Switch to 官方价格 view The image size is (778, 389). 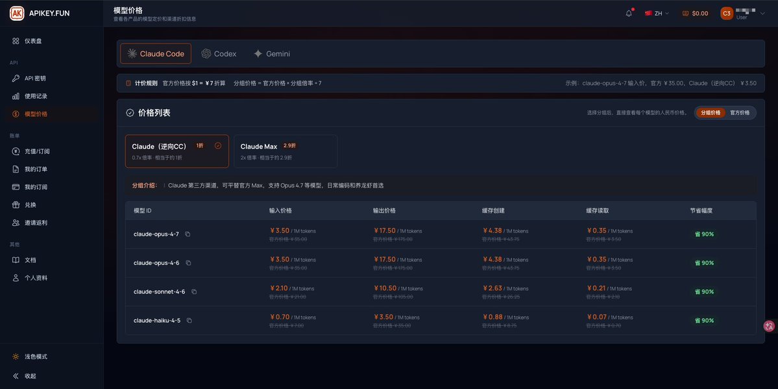point(740,113)
